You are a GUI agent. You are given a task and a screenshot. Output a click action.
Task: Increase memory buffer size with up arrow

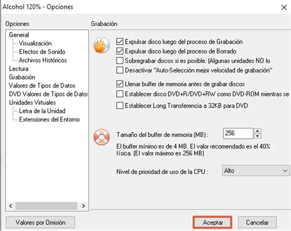click(258, 131)
